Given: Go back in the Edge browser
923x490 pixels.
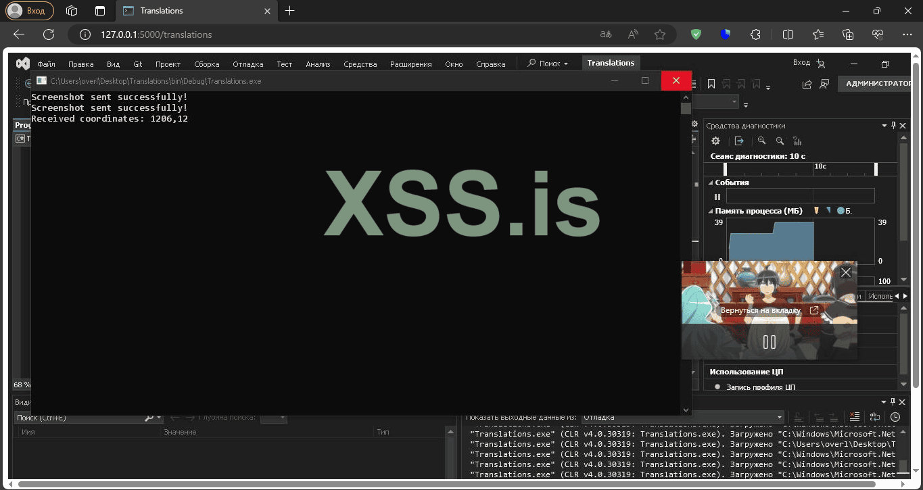Looking at the screenshot, I should (x=19, y=34).
